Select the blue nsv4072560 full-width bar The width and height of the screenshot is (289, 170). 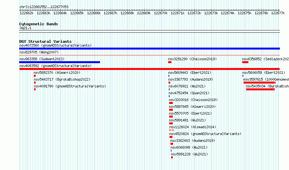(149, 49)
